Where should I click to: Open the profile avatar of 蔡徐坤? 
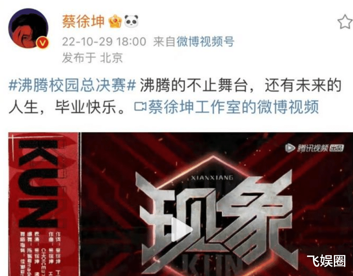pyautogui.click(x=28, y=28)
